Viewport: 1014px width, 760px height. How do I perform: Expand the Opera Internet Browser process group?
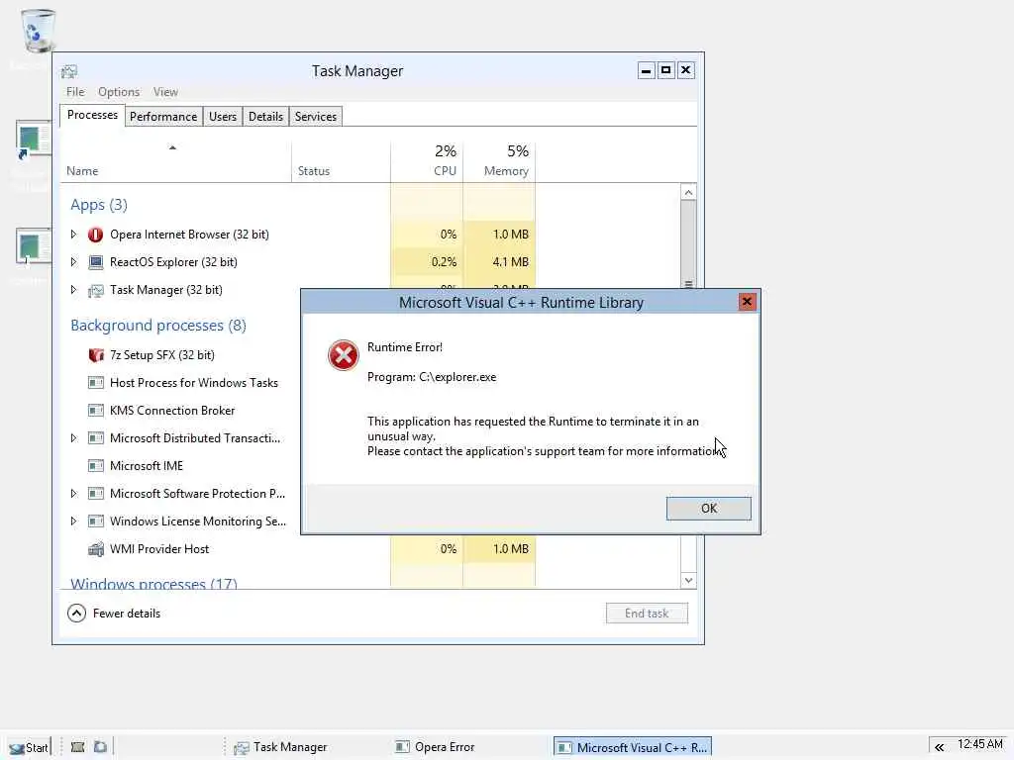[x=73, y=235]
